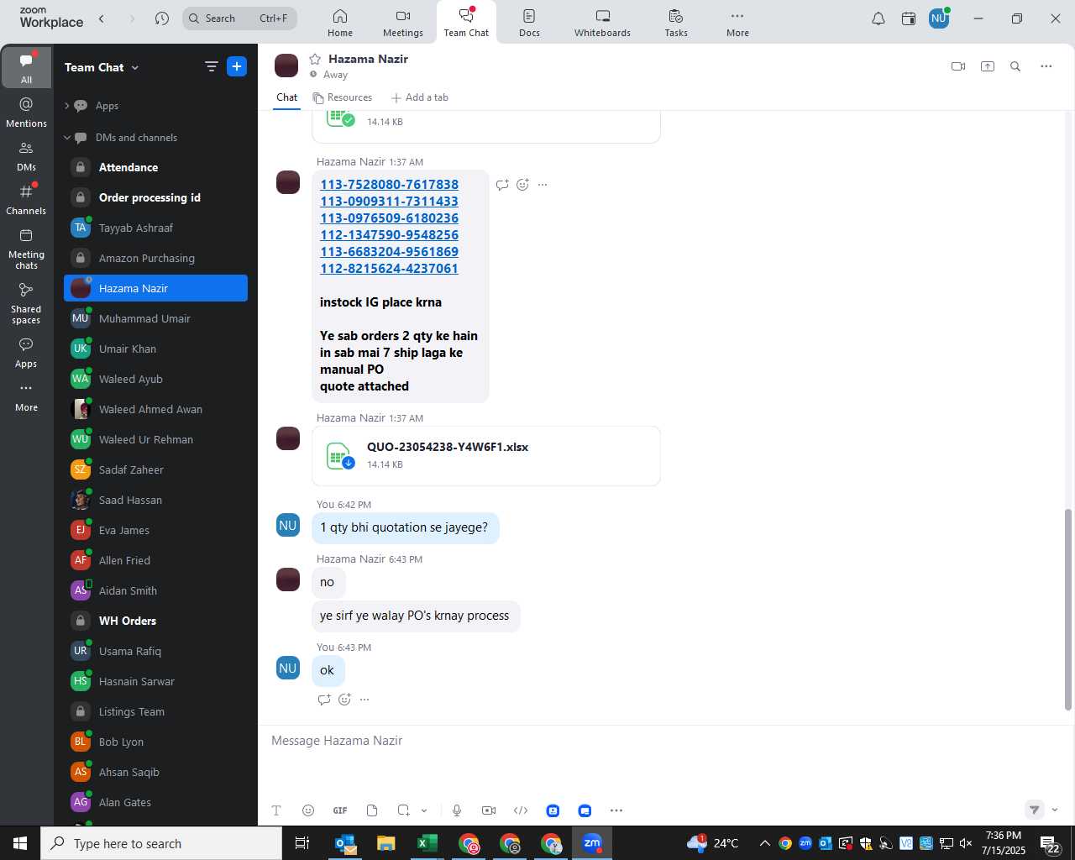The image size is (1075, 860).
Task: Open the screenshot capture tool
Action: pos(404,810)
